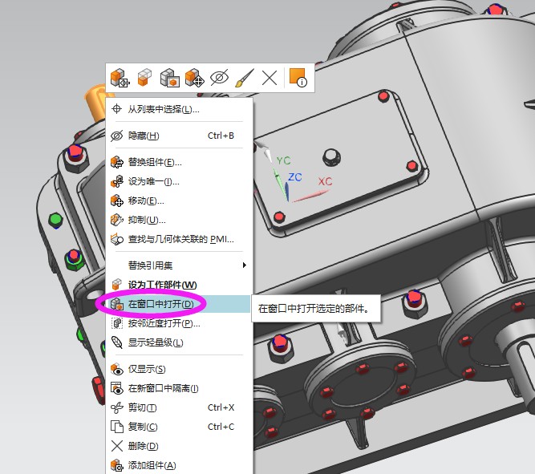This screenshot has height=474, width=535.
Task: Click the paintbrush Edit Display icon
Action: (244, 78)
